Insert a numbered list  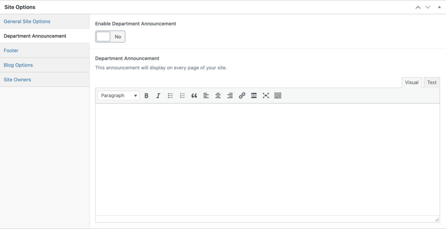click(x=182, y=96)
